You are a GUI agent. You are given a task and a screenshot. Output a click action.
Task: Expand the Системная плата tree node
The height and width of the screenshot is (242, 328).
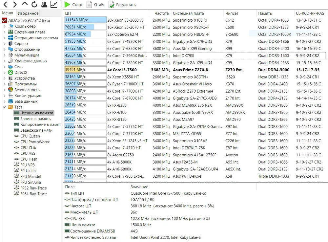[4, 32]
